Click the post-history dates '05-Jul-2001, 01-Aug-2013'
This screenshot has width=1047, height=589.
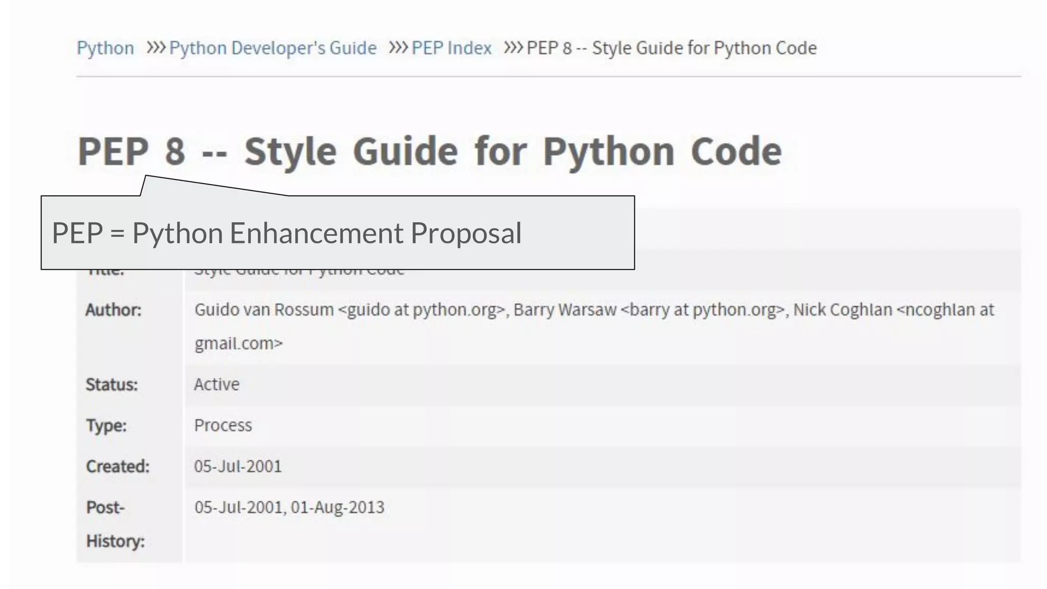coord(289,507)
